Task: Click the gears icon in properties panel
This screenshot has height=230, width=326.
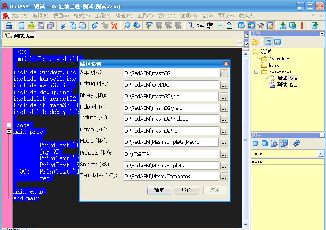Action: (296, 143)
